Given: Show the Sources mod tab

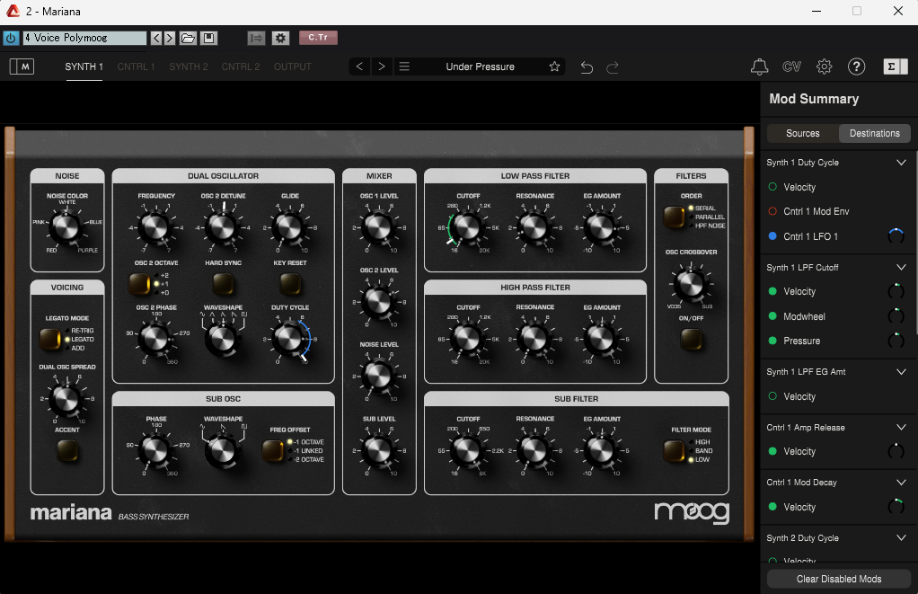Looking at the screenshot, I should (803, 134).
